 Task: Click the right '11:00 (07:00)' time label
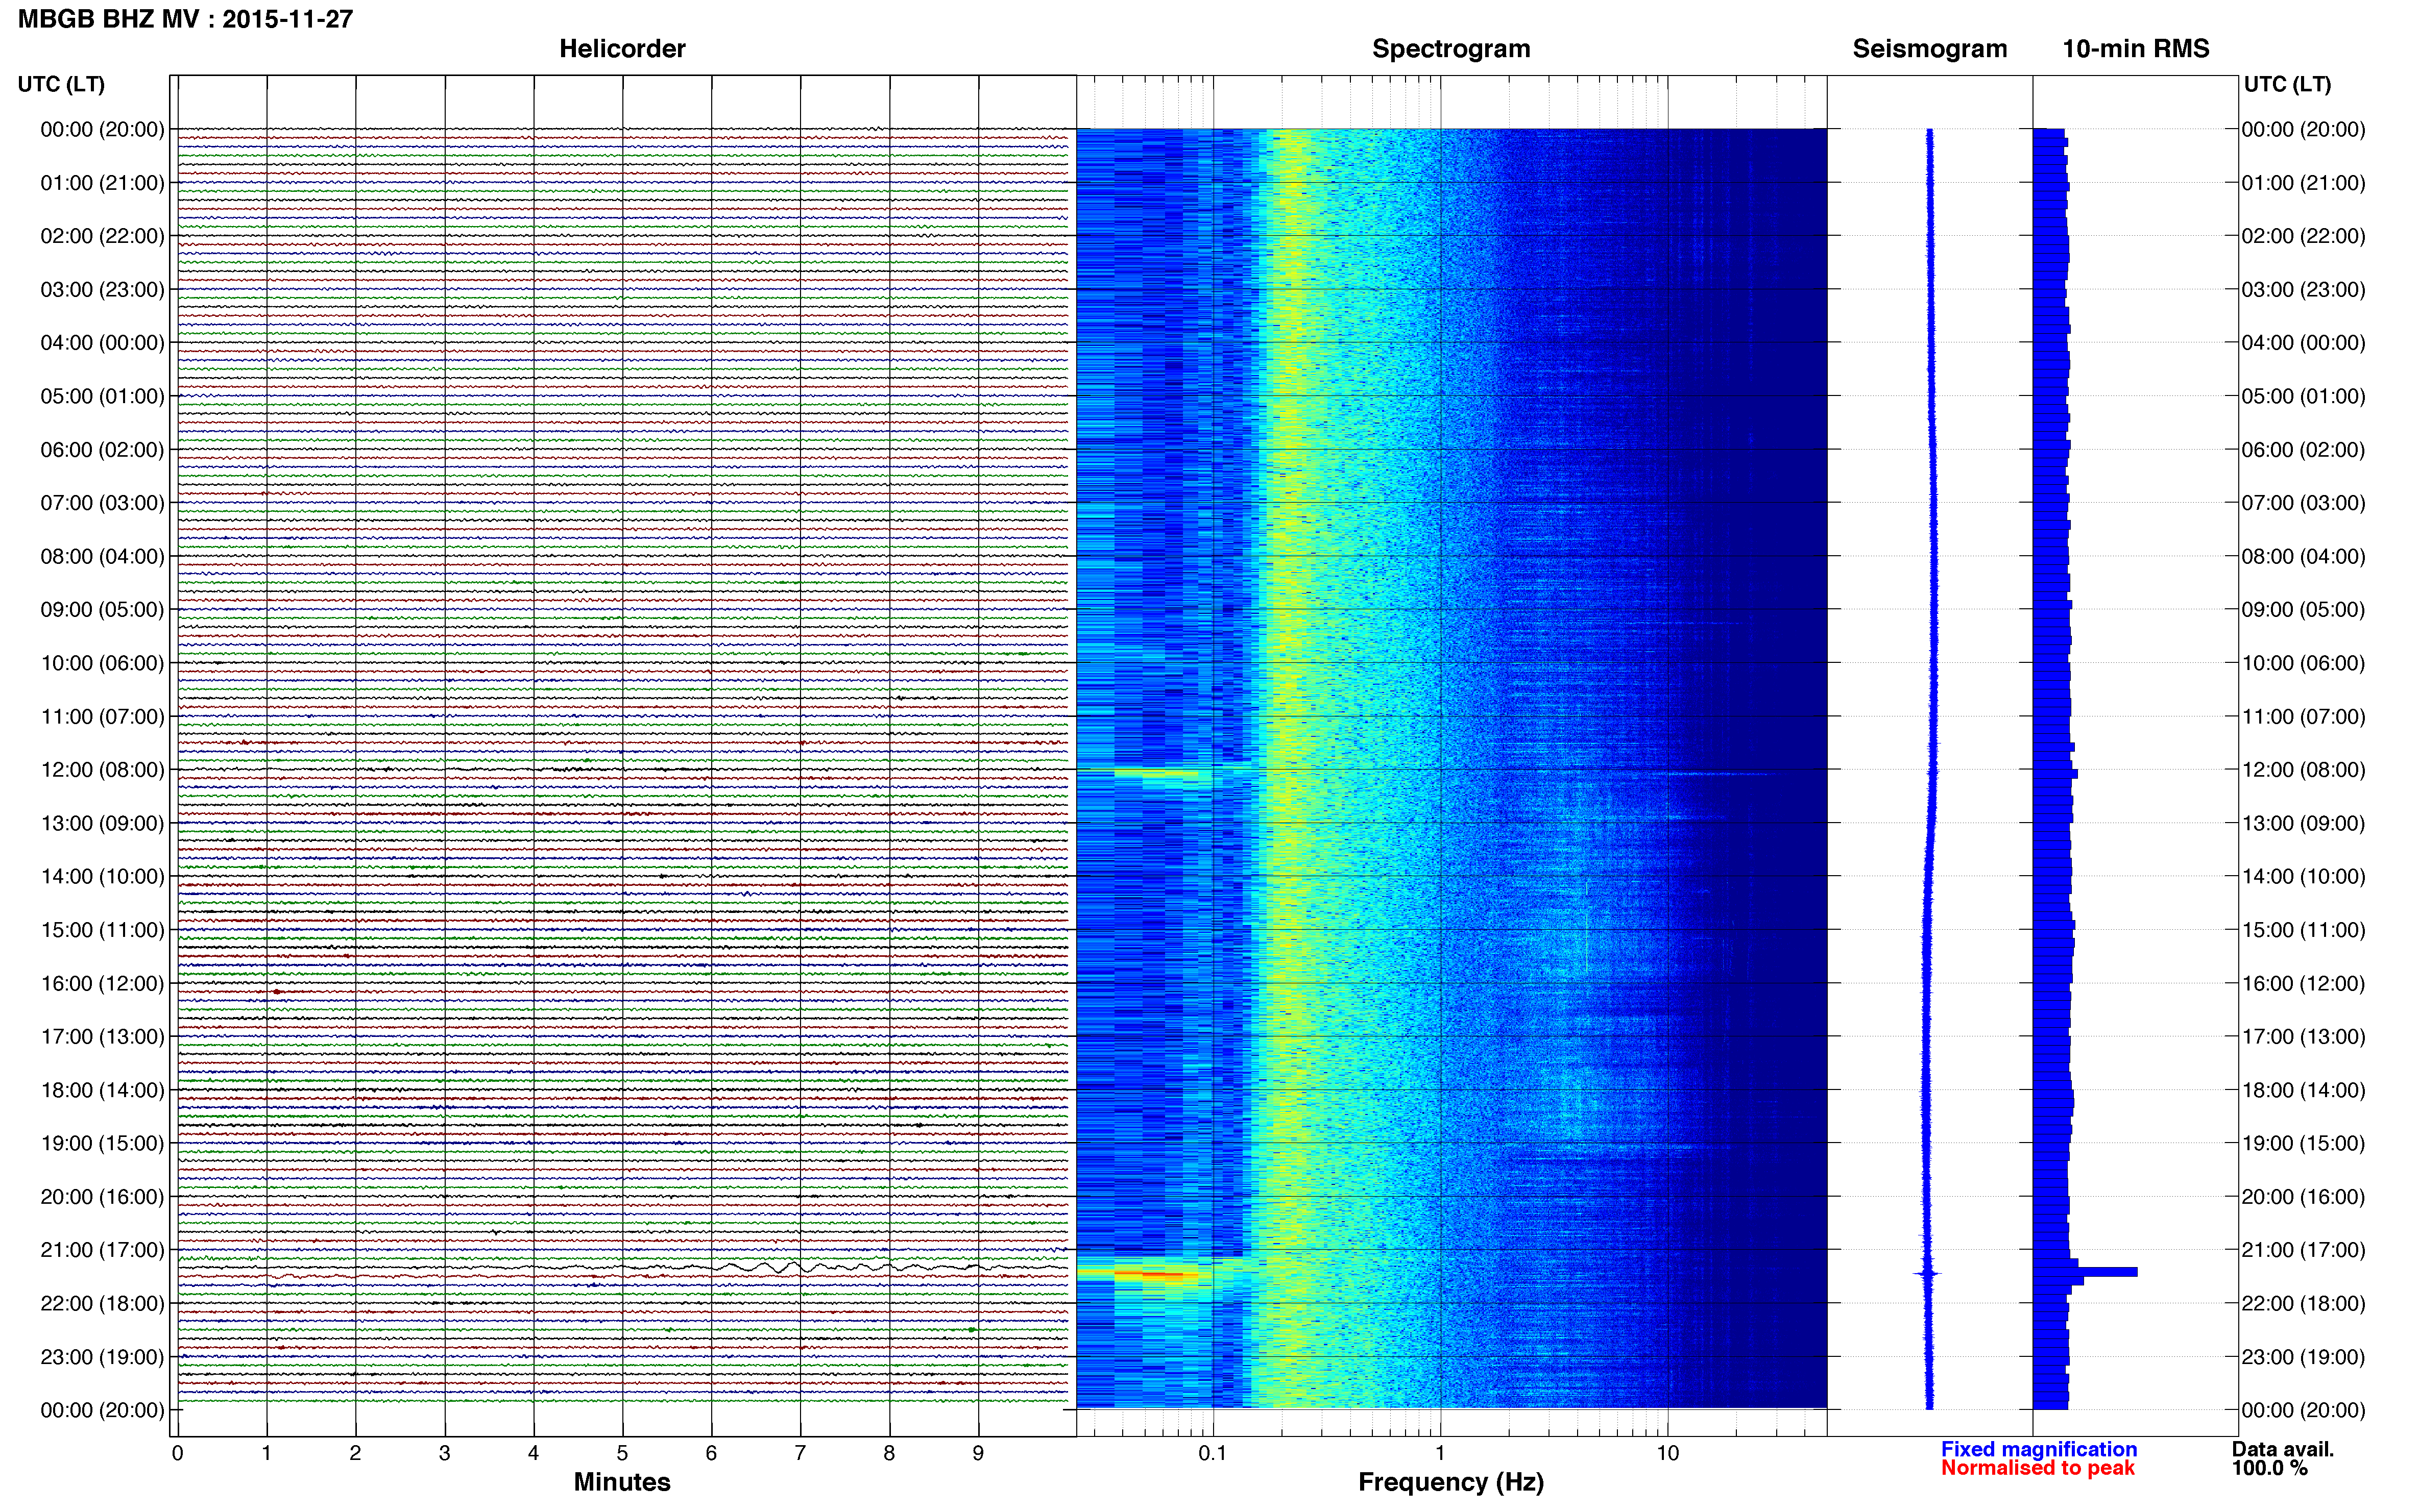click(2303, 717)
